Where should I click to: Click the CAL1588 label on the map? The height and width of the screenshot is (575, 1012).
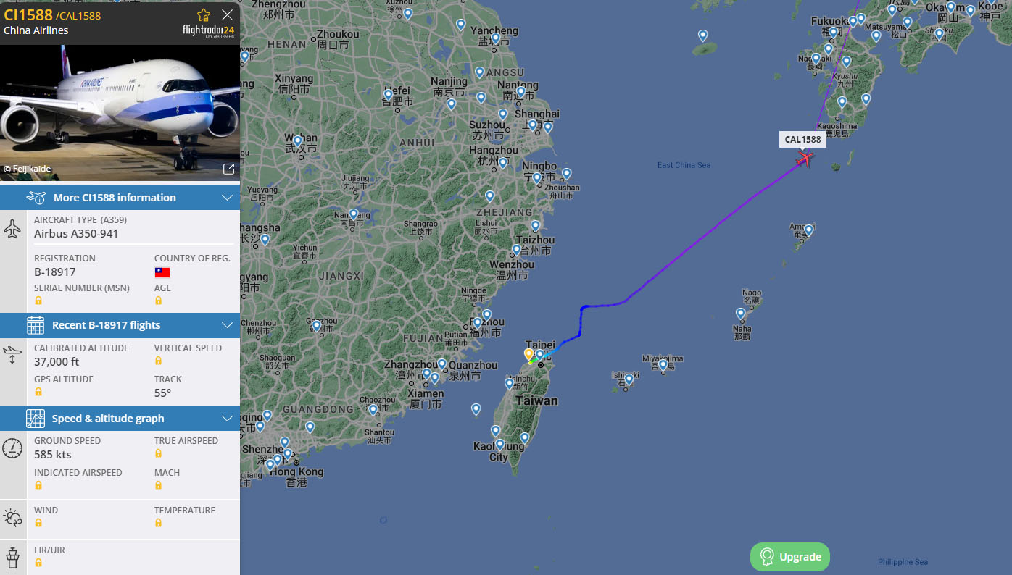pos(802,140)
